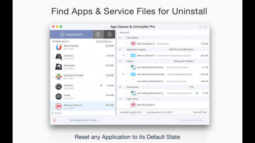
Task: Click Remove Service Files button
Action: pyautogui.click(x=192, y=120)
